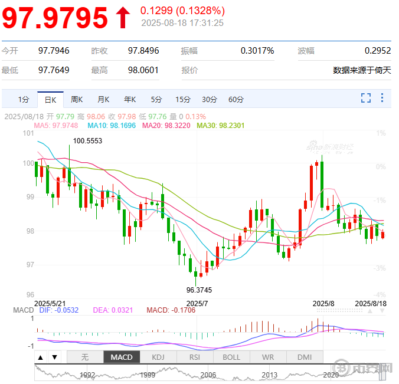399x384 pixels.
Task: Show the 5分 interval chart
Action: click(x=156, y=99)
